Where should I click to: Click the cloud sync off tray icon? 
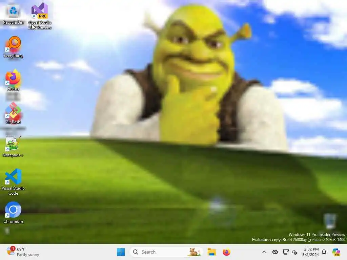tap(275, 252)
